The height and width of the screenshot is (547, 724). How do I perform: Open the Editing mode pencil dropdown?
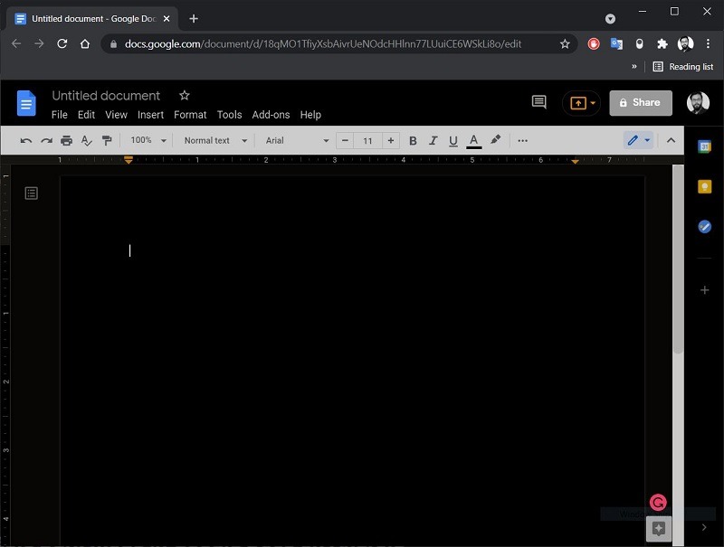(x=639, y=140)
